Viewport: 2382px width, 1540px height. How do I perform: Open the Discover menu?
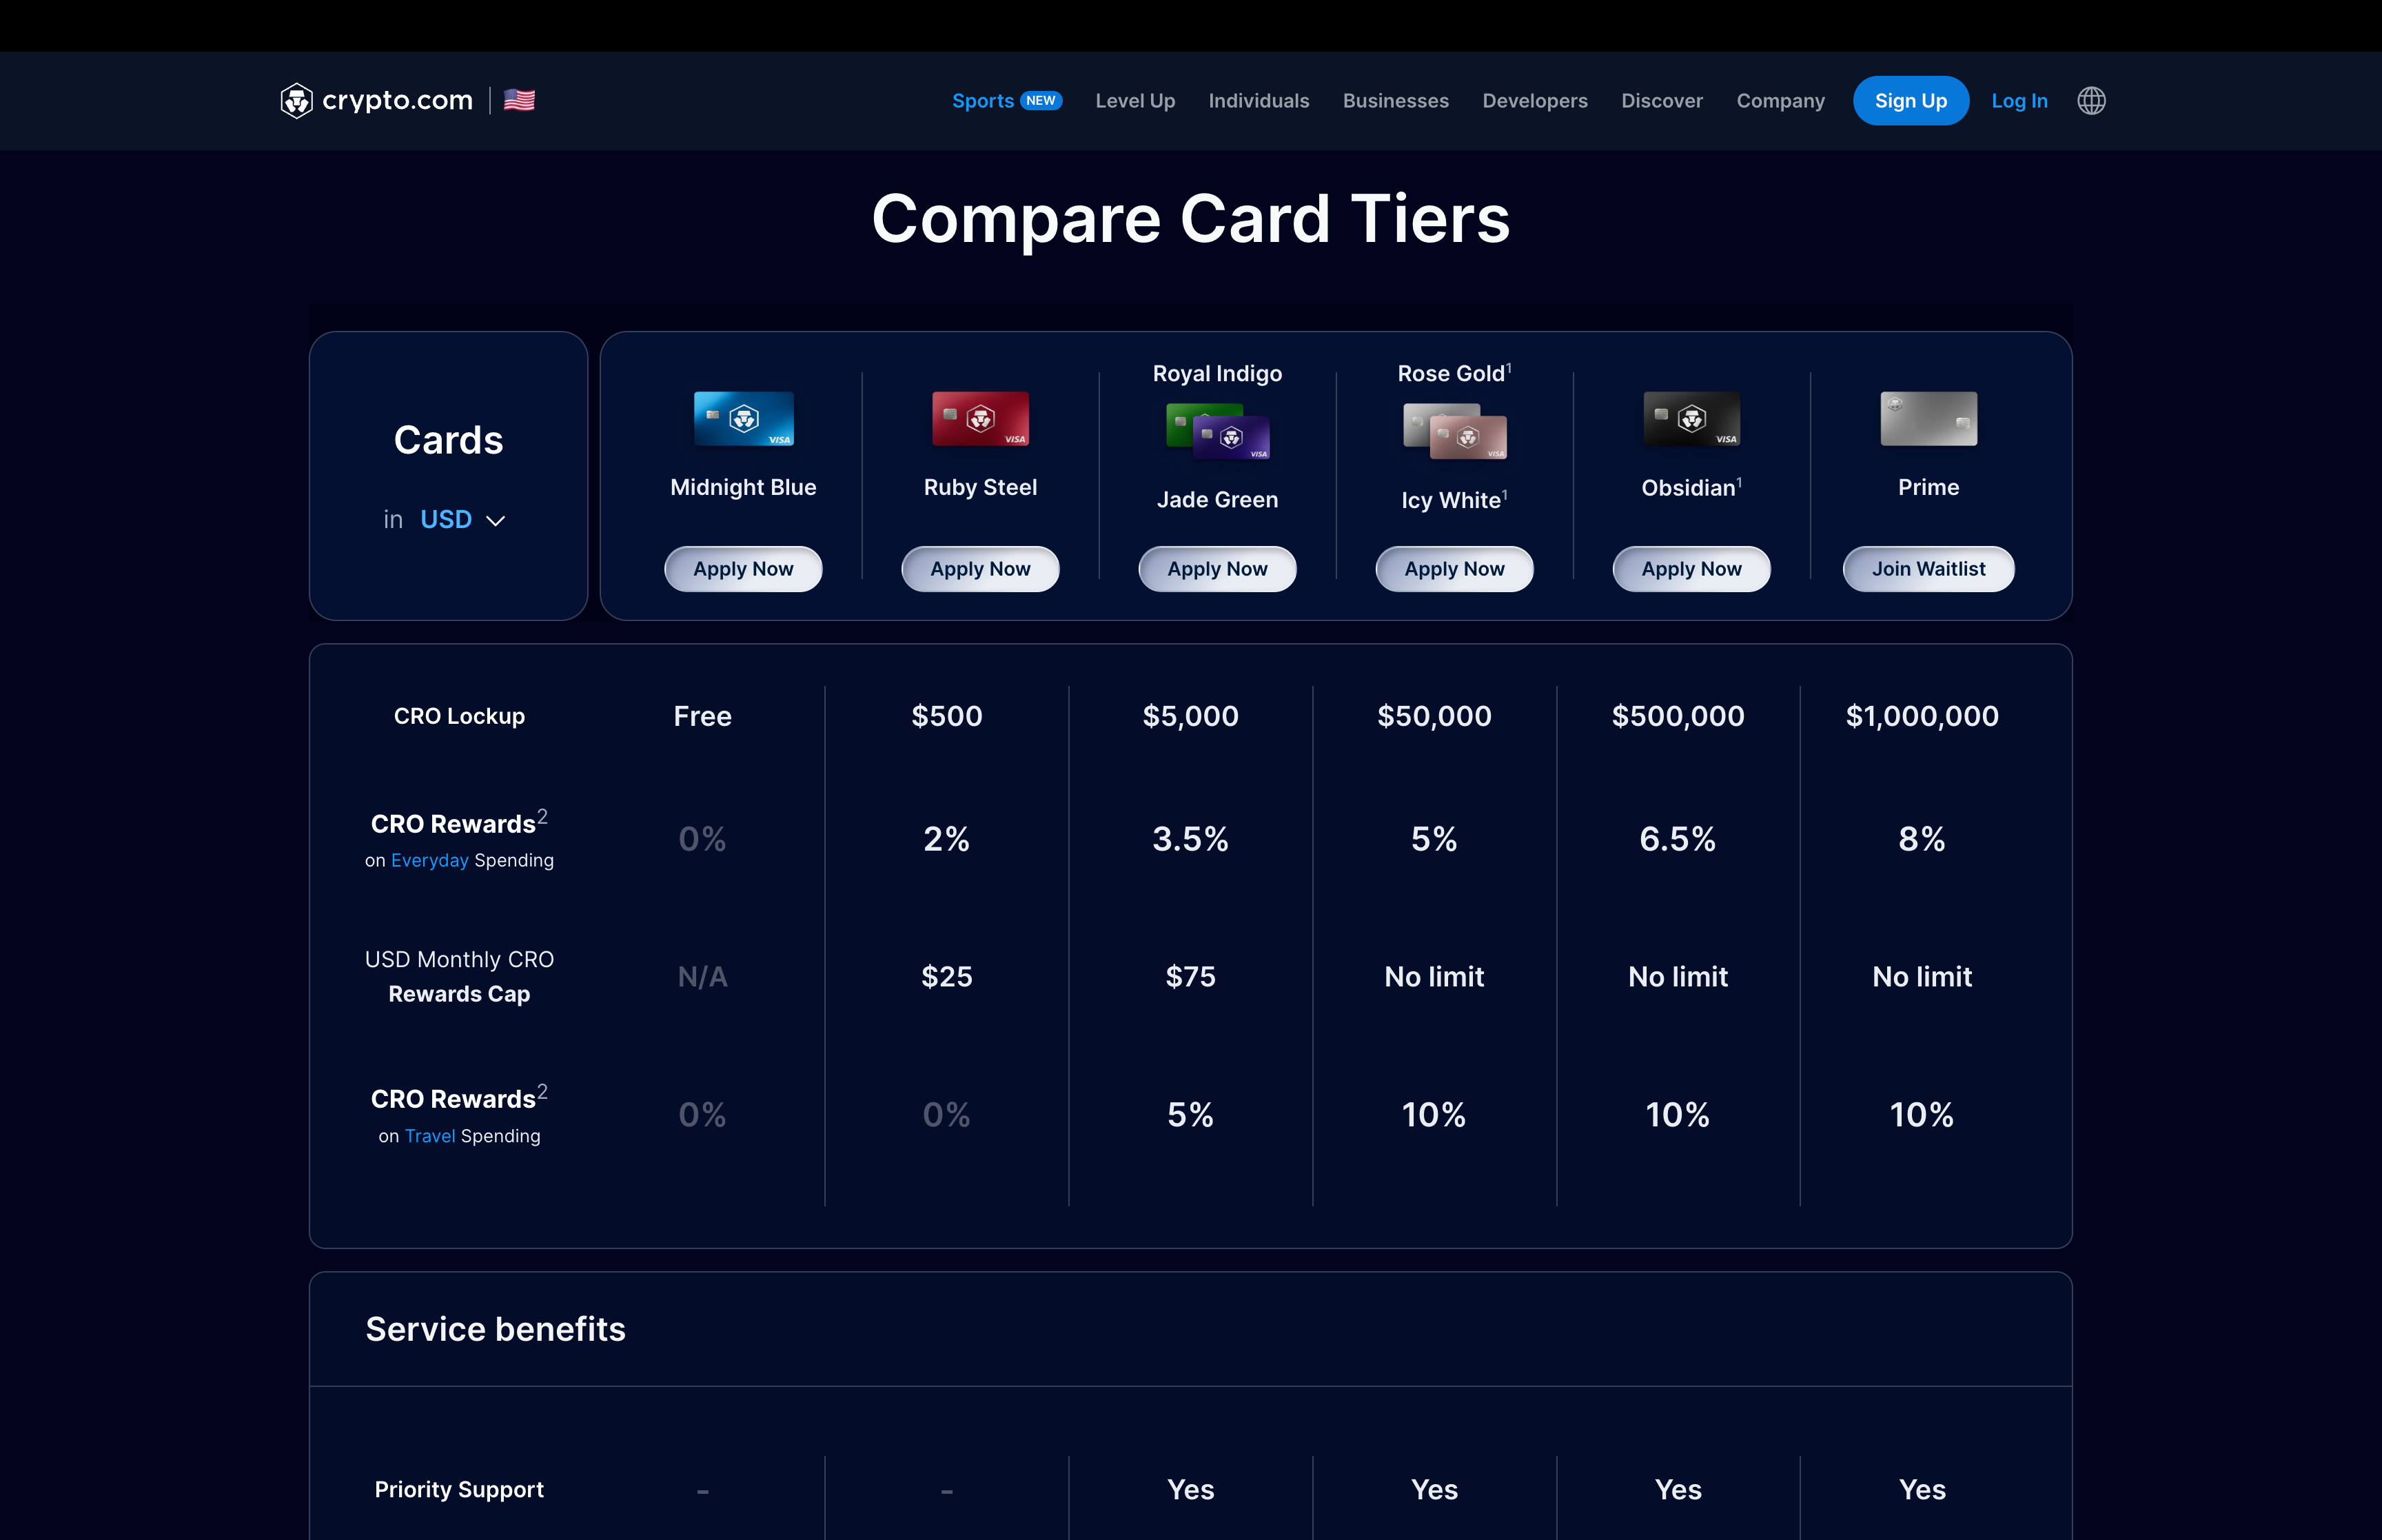click(x=1661, y=101)
